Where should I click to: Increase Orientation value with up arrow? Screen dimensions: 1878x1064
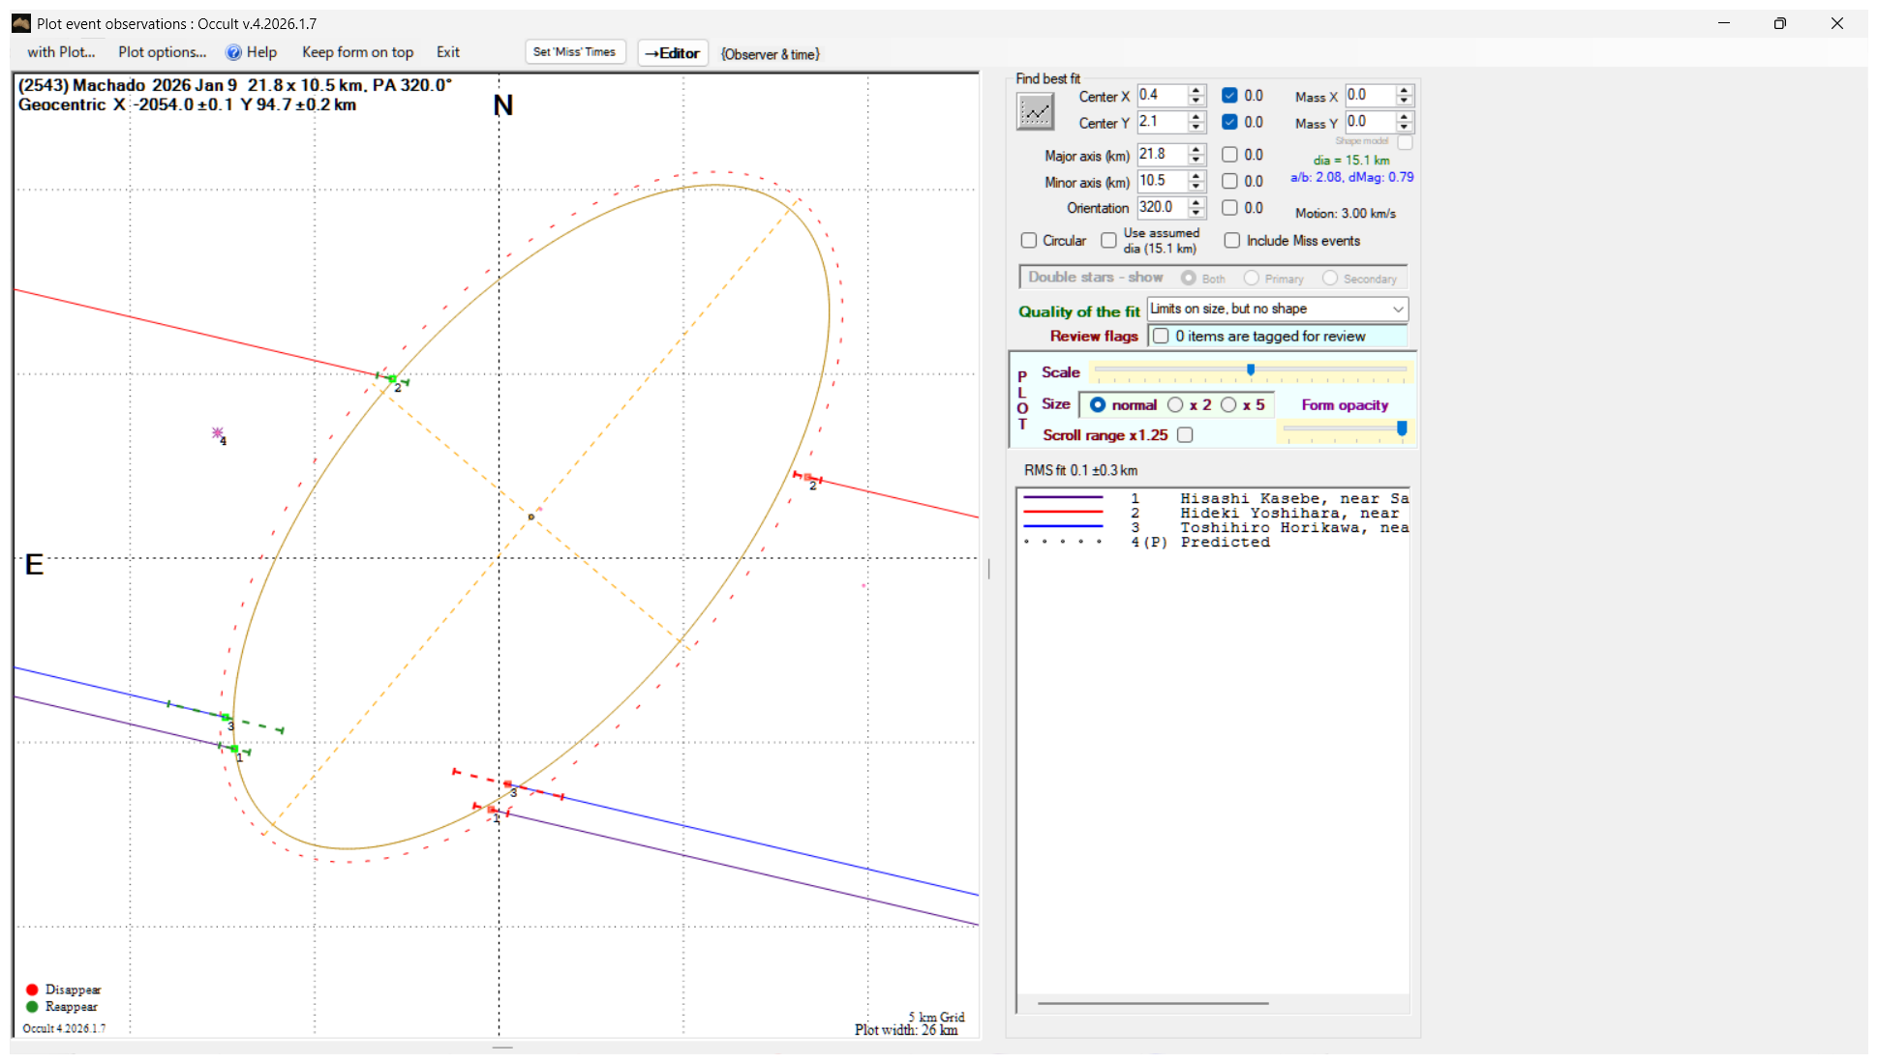(x=1196, y=202)
